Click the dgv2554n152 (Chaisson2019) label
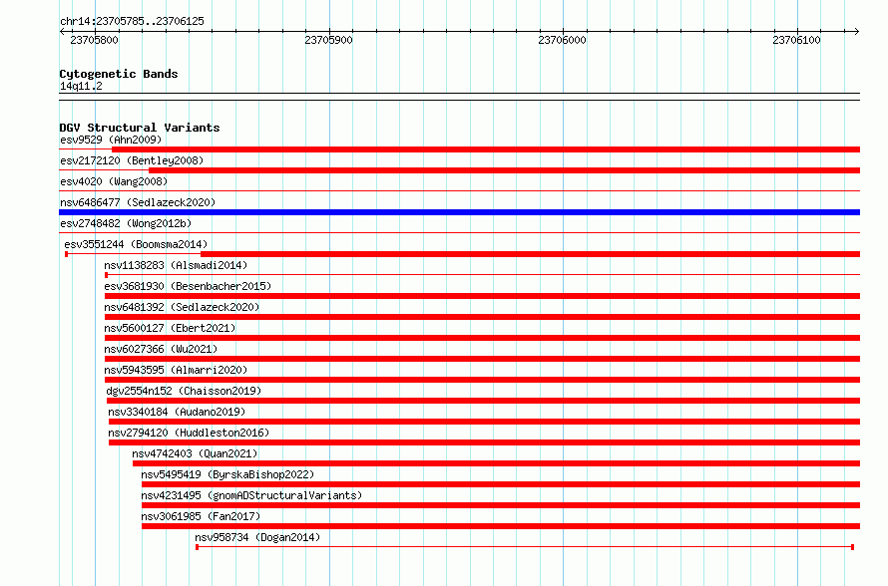This screenshot has height=586, width=888. coord(184,391)
